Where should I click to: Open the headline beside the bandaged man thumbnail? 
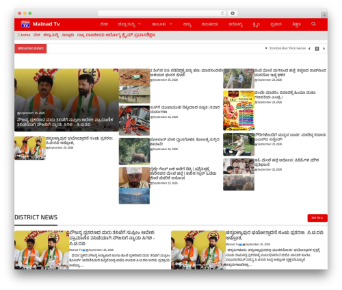coord(183,173)
